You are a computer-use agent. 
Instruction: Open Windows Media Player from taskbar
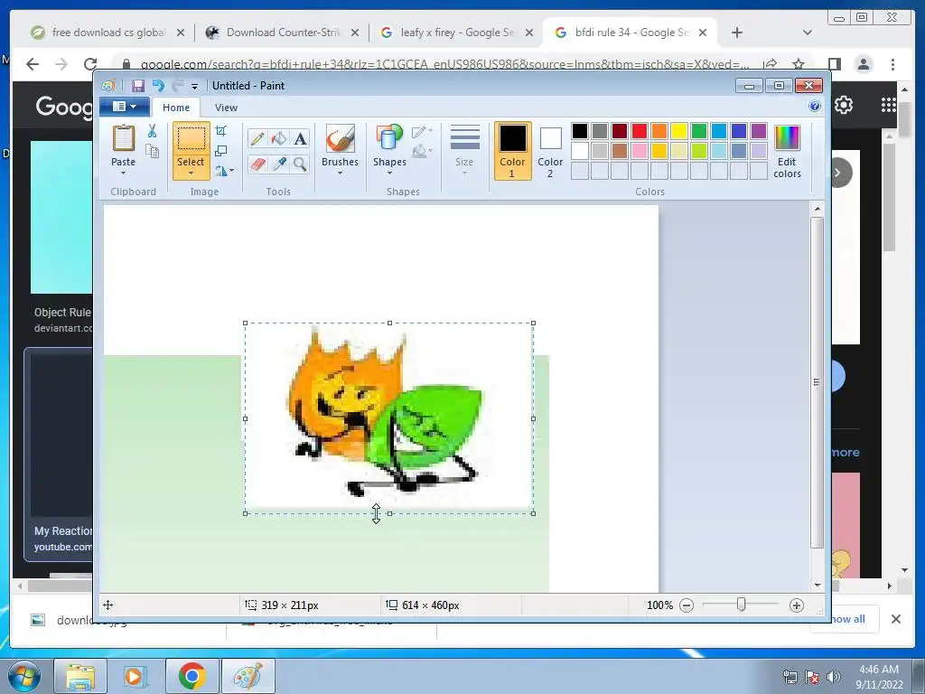tap(135, 676)
